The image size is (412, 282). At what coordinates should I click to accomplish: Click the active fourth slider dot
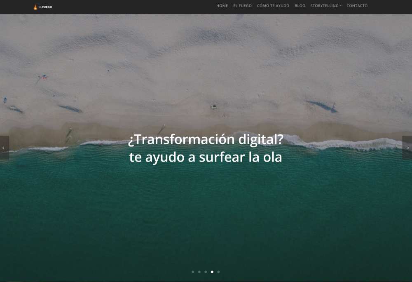coord(212,272)
